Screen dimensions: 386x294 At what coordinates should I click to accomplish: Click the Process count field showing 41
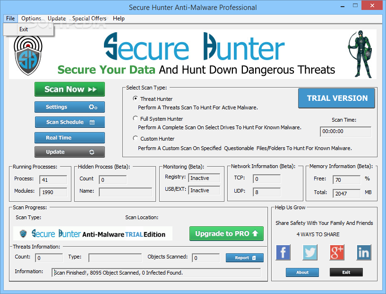pos(53,180)
